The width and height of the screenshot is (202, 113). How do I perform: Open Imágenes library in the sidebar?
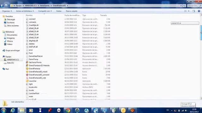(11, 38)
